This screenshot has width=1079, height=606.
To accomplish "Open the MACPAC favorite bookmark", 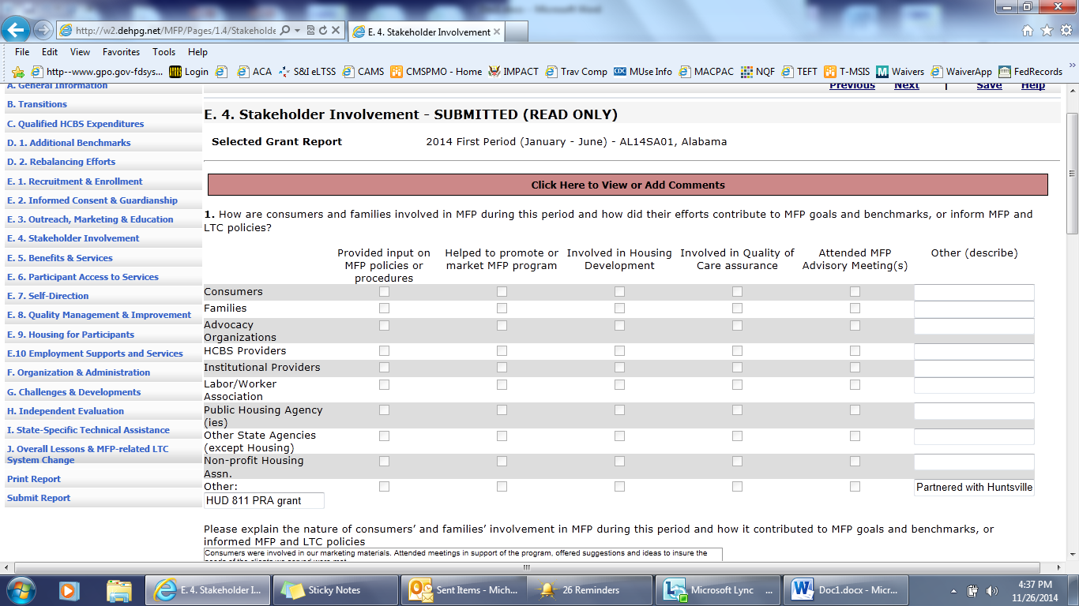I will 706,72.
